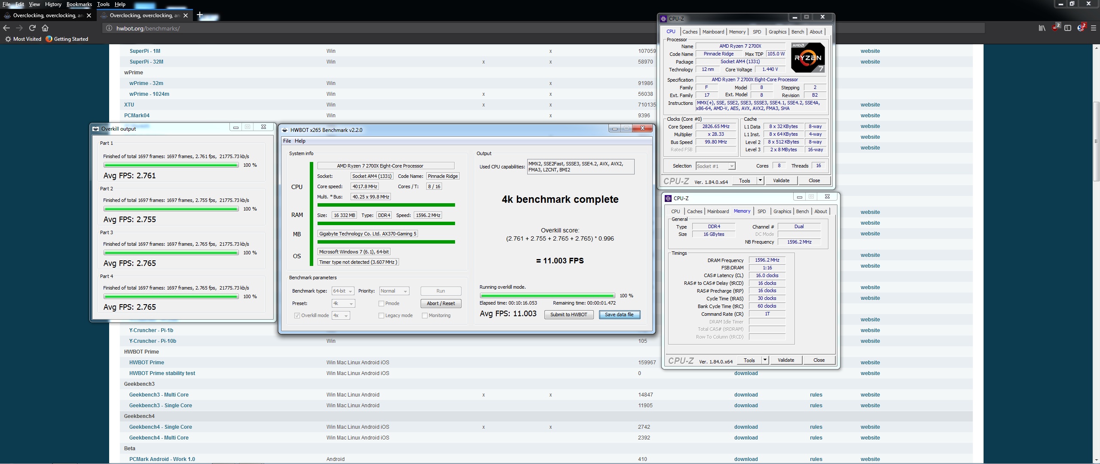This screenshot has width=1100, height=464.
Task: Go back with the browser back arrow
Action: (x=6, y=28)
